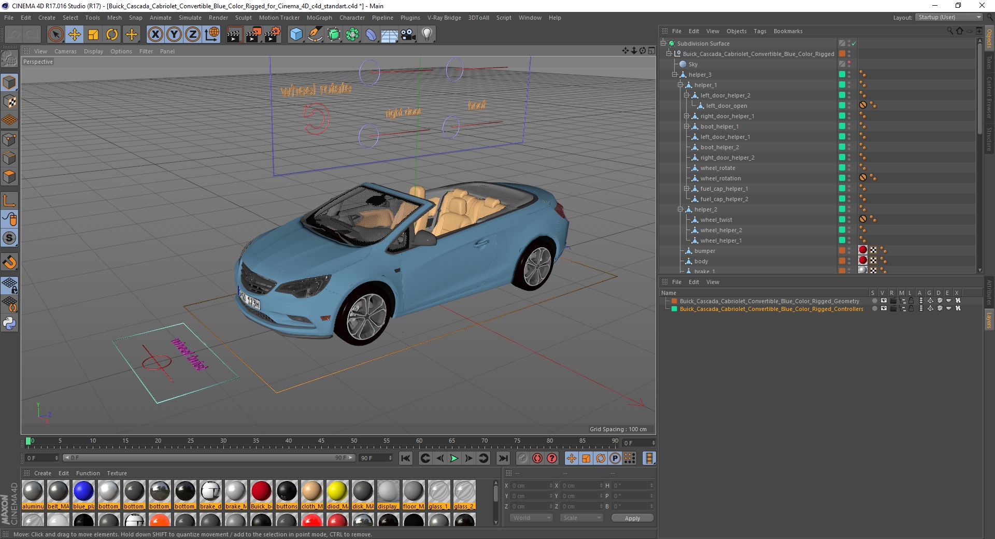
Task: Click the X position input field
Action: pos(532,486)
